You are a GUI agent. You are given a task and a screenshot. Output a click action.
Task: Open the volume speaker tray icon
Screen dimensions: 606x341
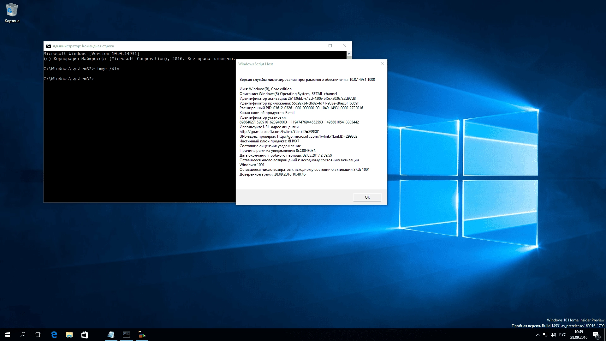click(553, 335)
